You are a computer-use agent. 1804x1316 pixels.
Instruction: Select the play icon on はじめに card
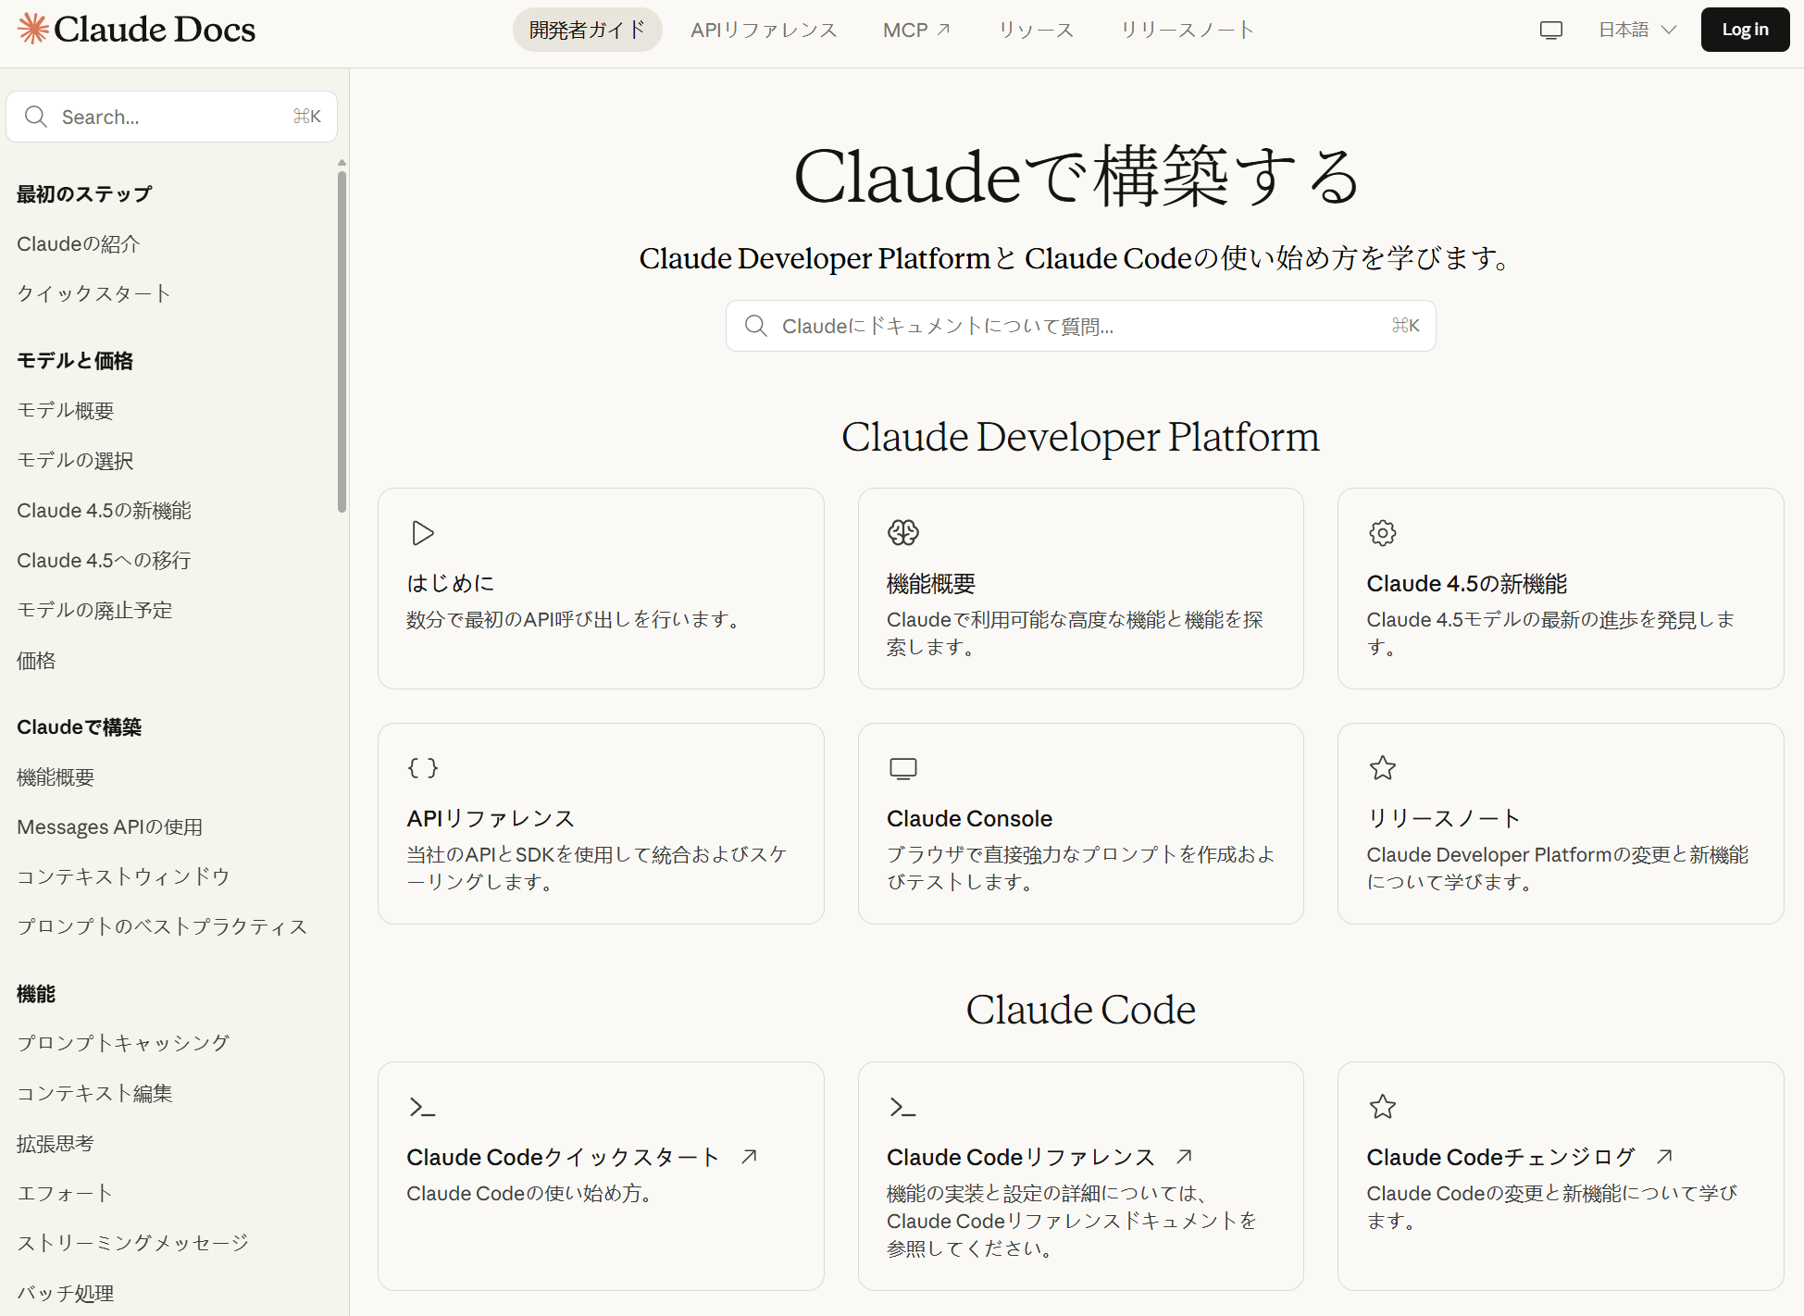pyautogui.click(x=422, y=533)
